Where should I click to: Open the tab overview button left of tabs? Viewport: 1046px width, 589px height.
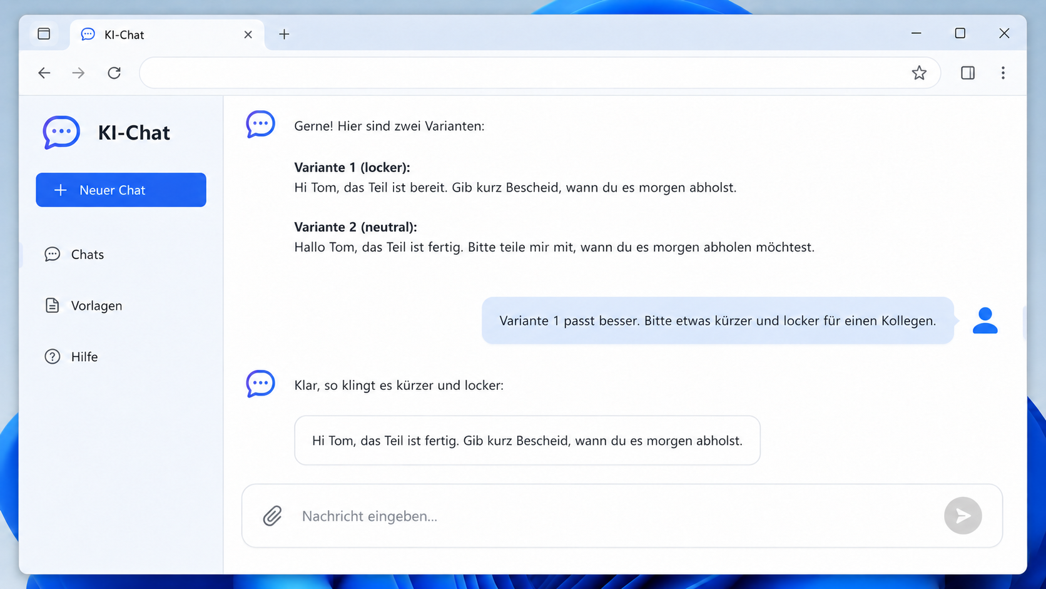tap(44, 34)
